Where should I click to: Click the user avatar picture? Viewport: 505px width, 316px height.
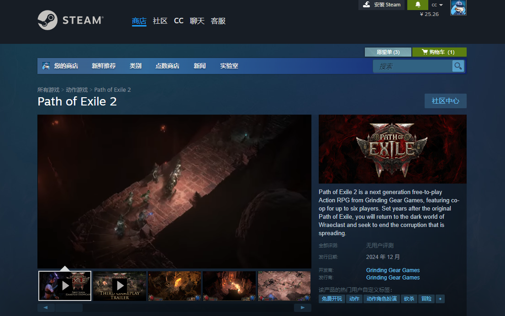[458, 8]
